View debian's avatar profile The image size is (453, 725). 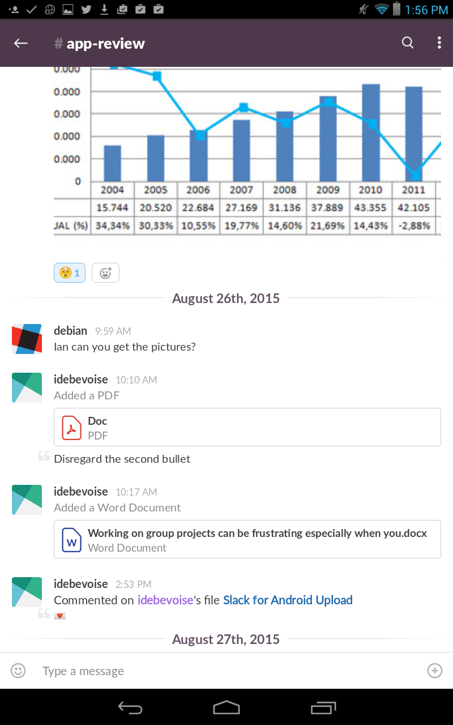27,339
